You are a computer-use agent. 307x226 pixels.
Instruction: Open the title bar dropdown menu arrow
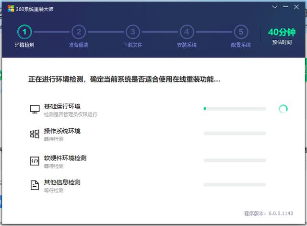point(274,7)
